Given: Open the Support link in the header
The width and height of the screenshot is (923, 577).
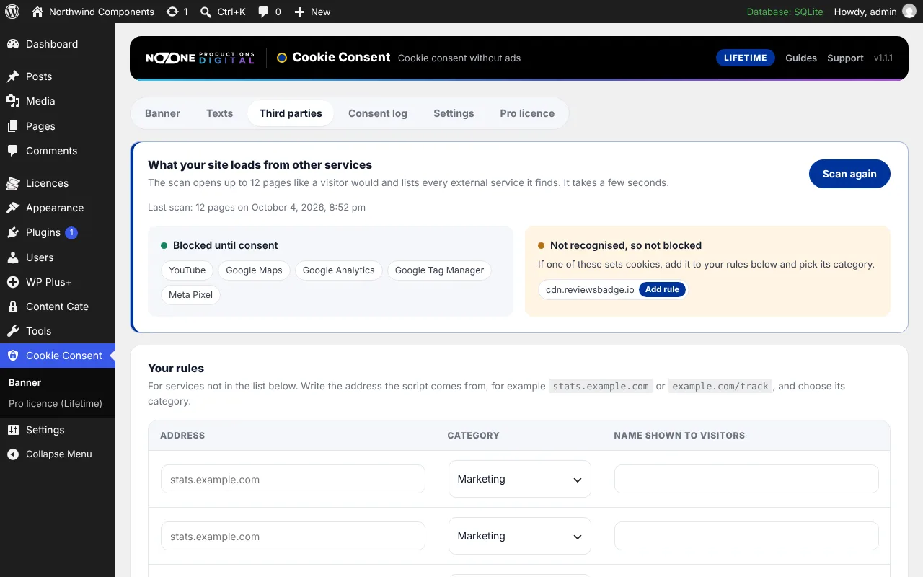Looking at the screenshot, I should pos(845,58).
